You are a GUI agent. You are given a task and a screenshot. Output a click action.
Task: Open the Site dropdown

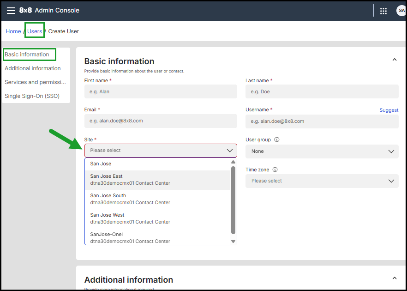pyautogui.click(x=161, y=151)
